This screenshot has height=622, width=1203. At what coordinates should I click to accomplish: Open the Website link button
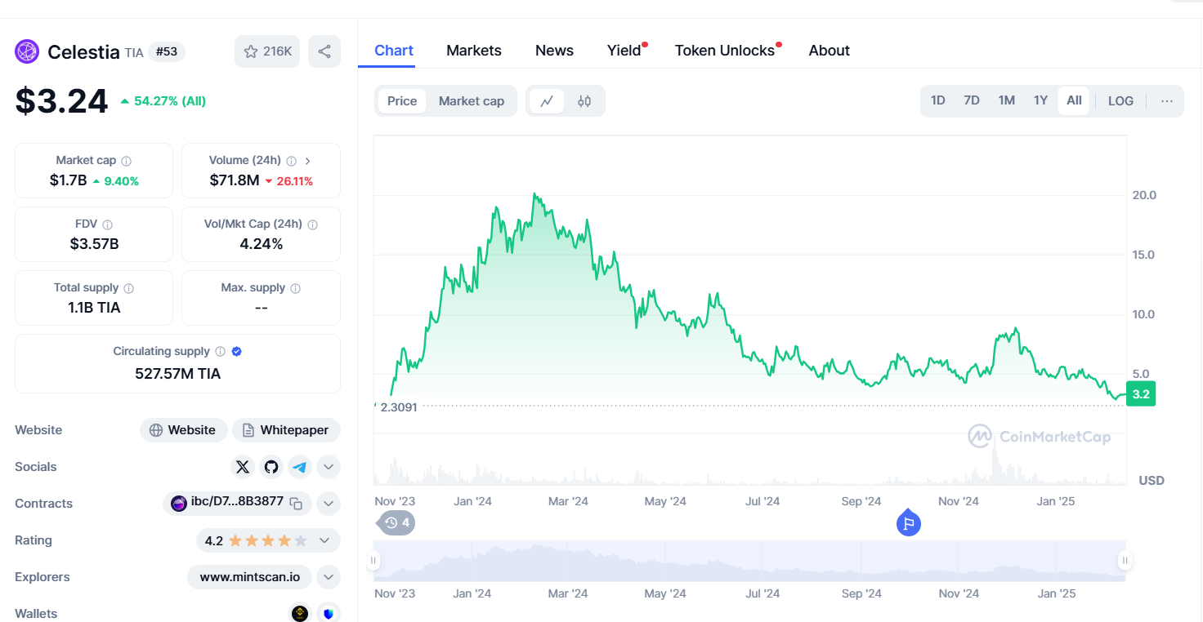(x=183, y=430)
